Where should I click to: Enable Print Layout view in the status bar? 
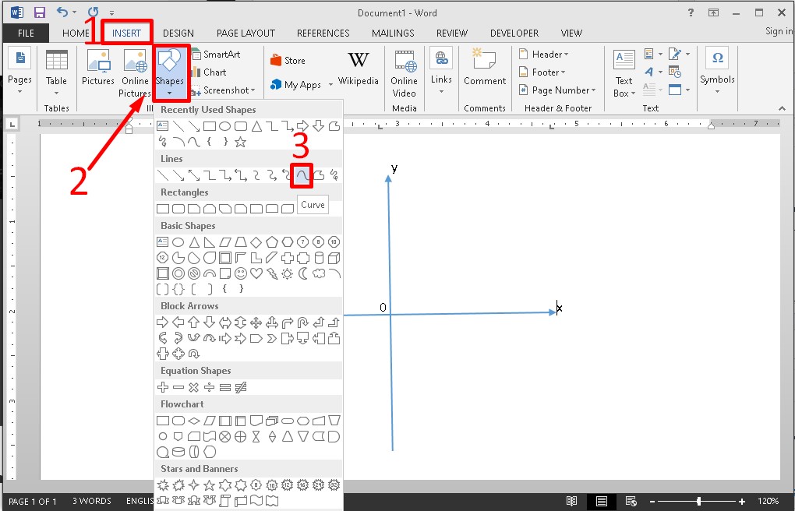pyautogui.click(x=601, y=501)
